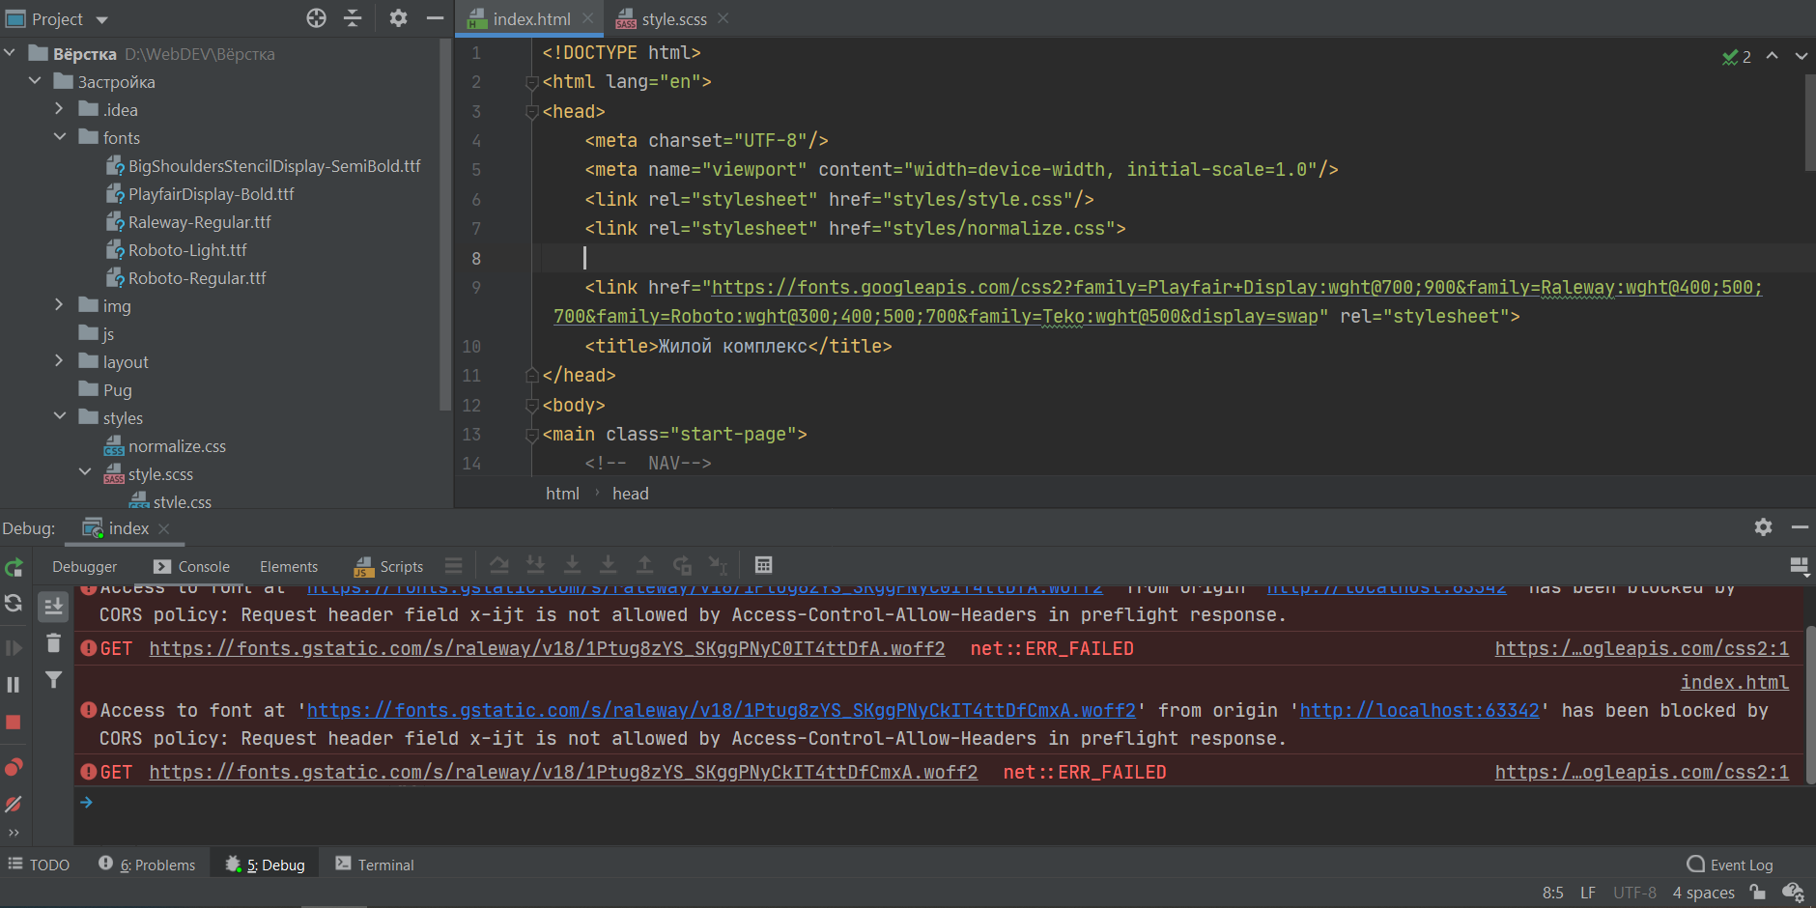Screen dimensions: 1816x908
Task: Switch to the Console tab
Action: click(x=192, y=567)
